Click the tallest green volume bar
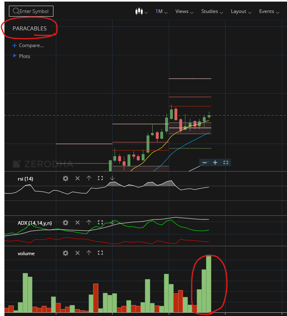The image size is (287, 316). (x=208, y=284)
